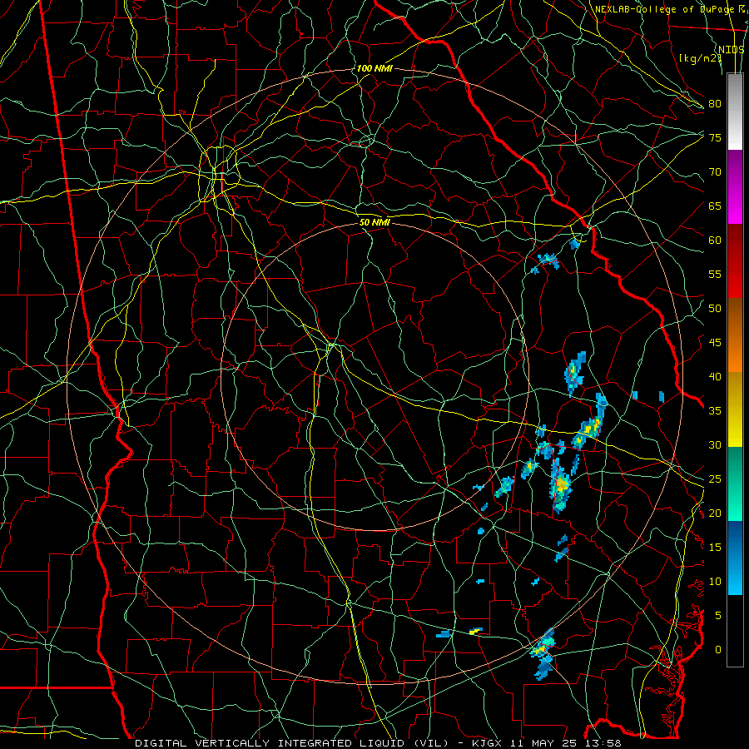The image size is (749, 749).
Task: Click the 65 value on color scale
Action: [715, 206]
